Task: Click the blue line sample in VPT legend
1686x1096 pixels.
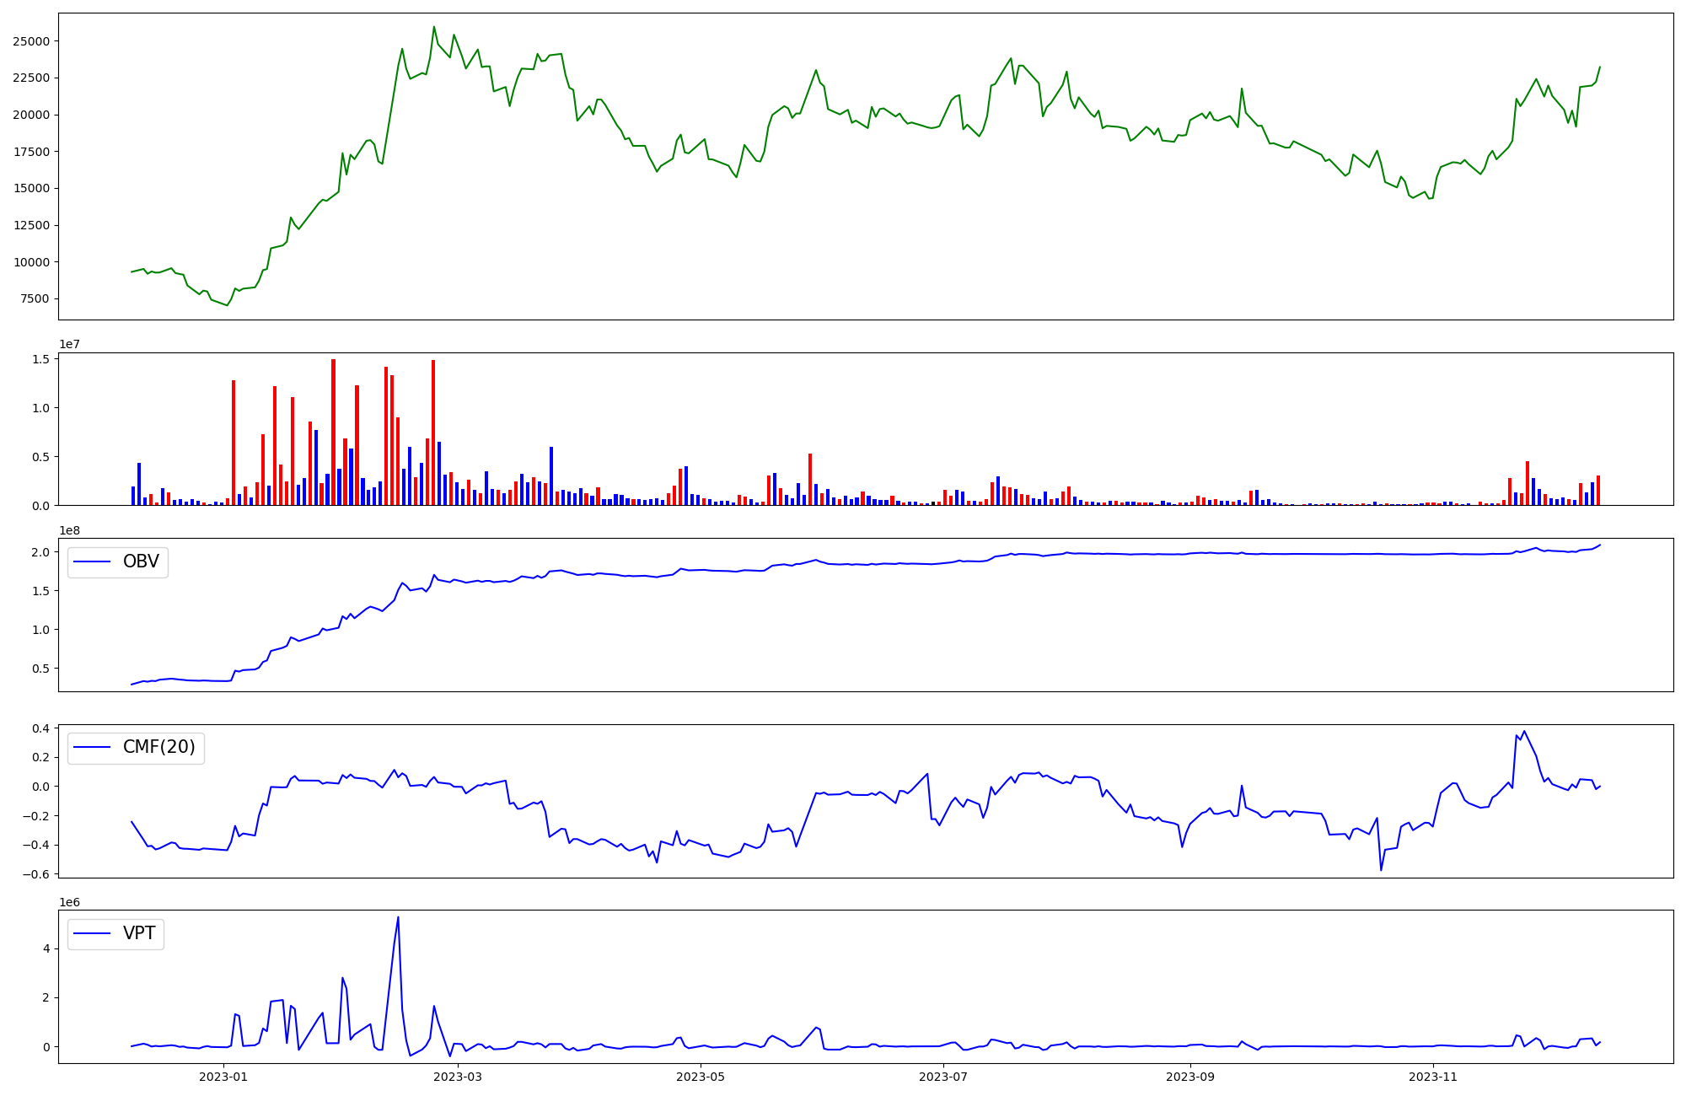Action: (93, 933)
